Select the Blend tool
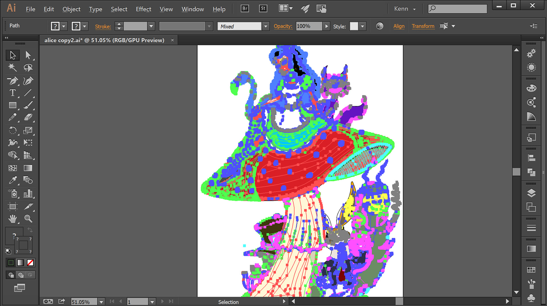547x306 pixels. point(28,180)
